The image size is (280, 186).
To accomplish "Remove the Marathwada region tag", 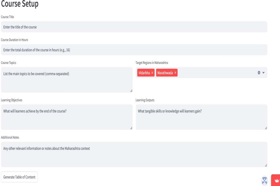I will coord(175,73).
